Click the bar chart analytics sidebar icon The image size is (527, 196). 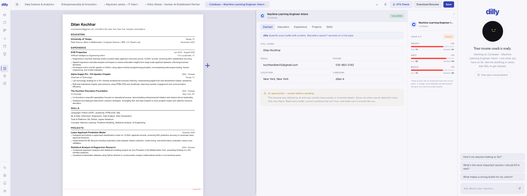click(5, 39)
